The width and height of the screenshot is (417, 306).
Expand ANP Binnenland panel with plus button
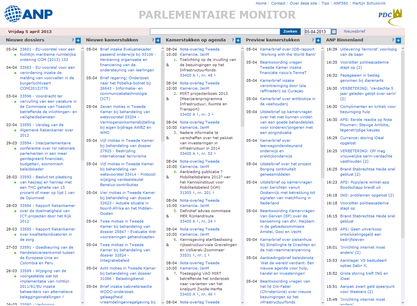398,40
